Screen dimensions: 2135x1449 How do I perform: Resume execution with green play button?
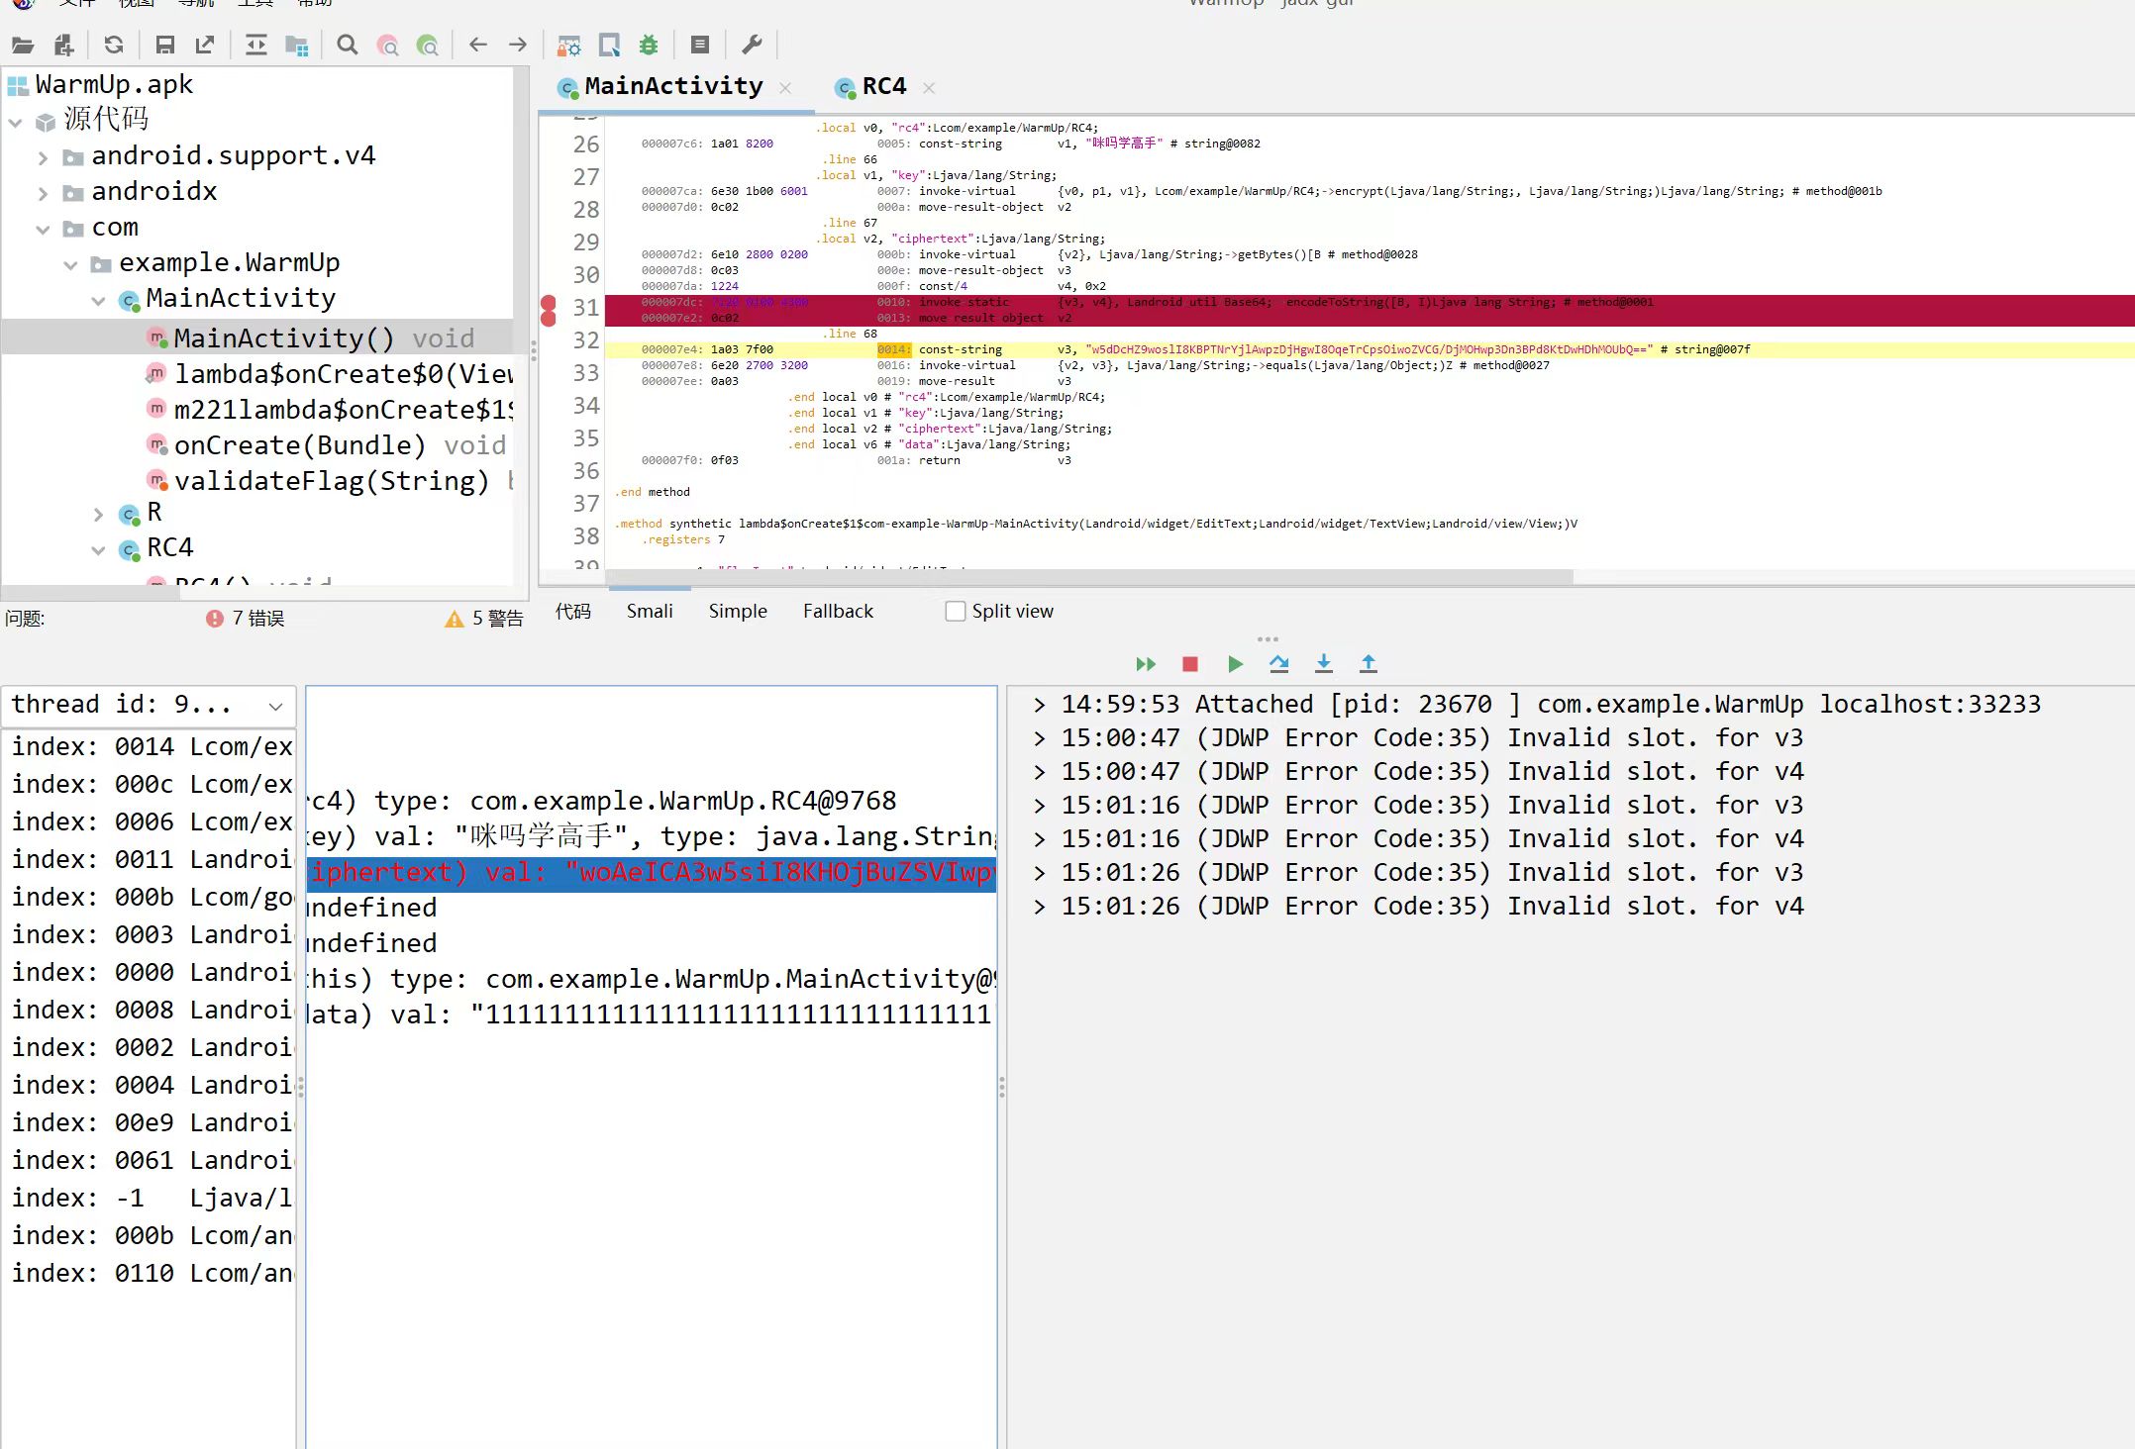click(x=1235, y=664)
